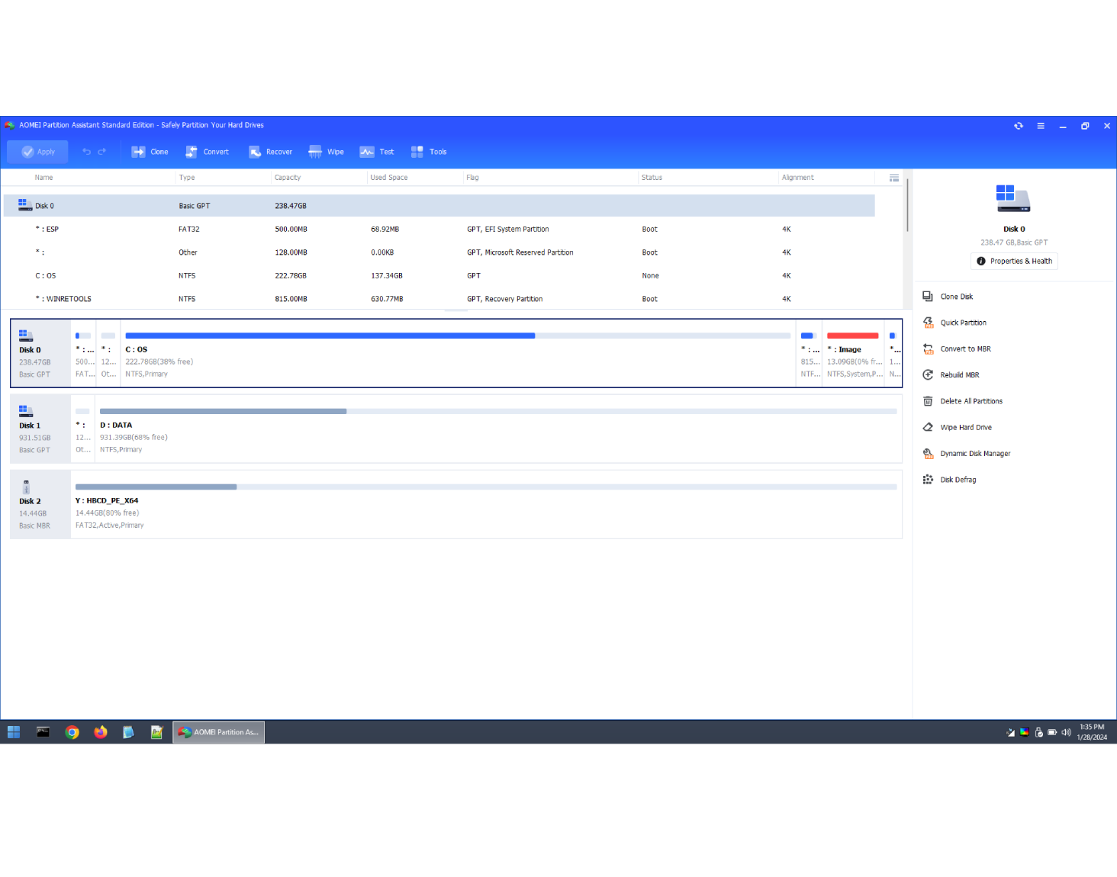Open the Recover toolbar option
This screenshot has width=1117, height=877.
point(270,152)
